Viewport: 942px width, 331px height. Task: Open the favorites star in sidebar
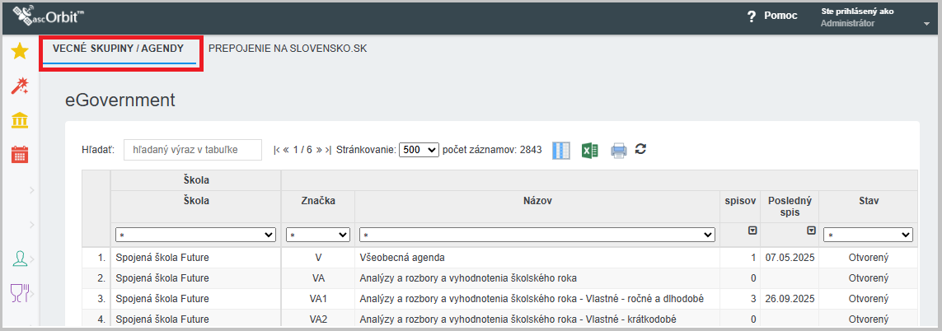20,52
